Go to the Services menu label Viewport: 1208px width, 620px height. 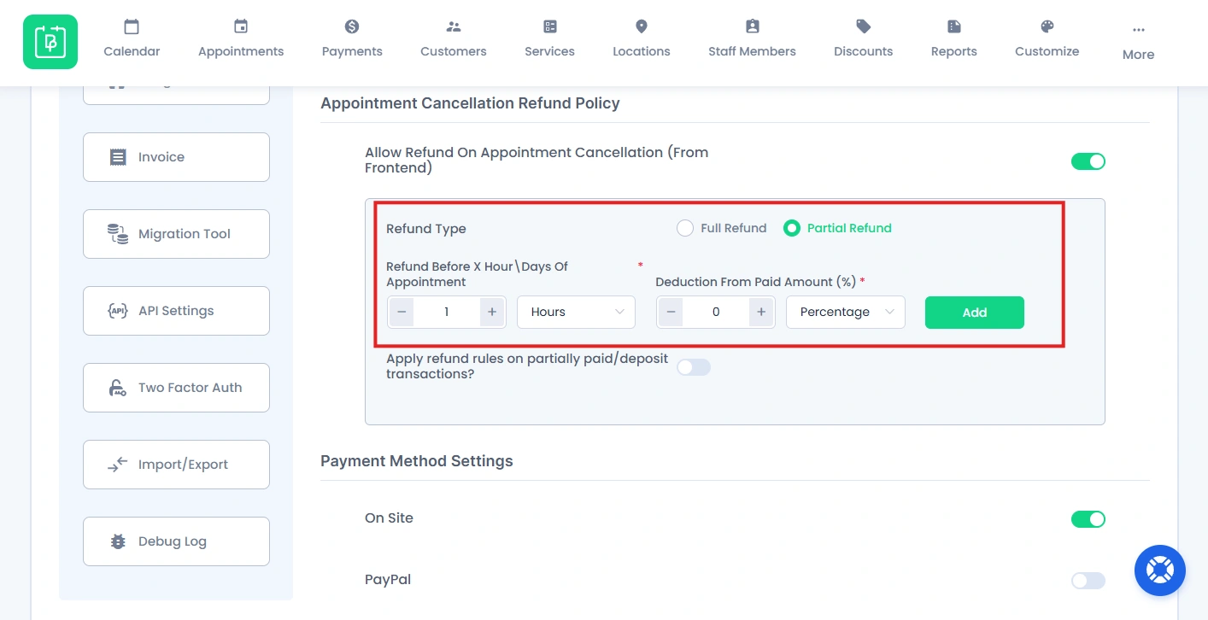550,51
